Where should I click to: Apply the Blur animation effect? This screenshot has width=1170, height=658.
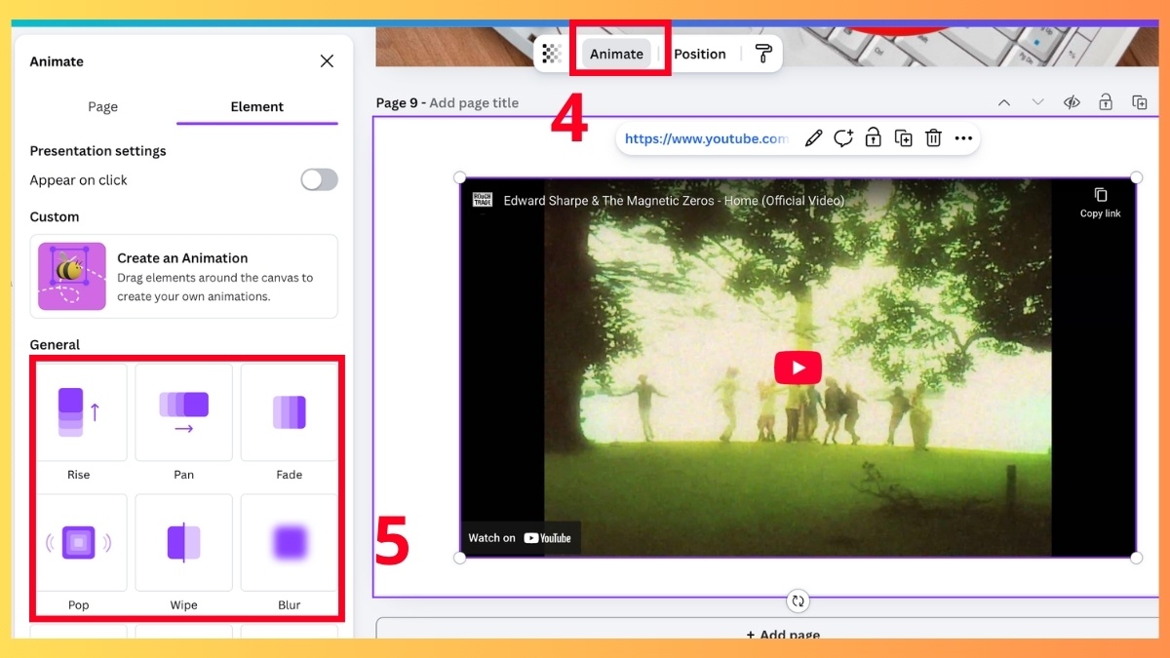[289, 543]
